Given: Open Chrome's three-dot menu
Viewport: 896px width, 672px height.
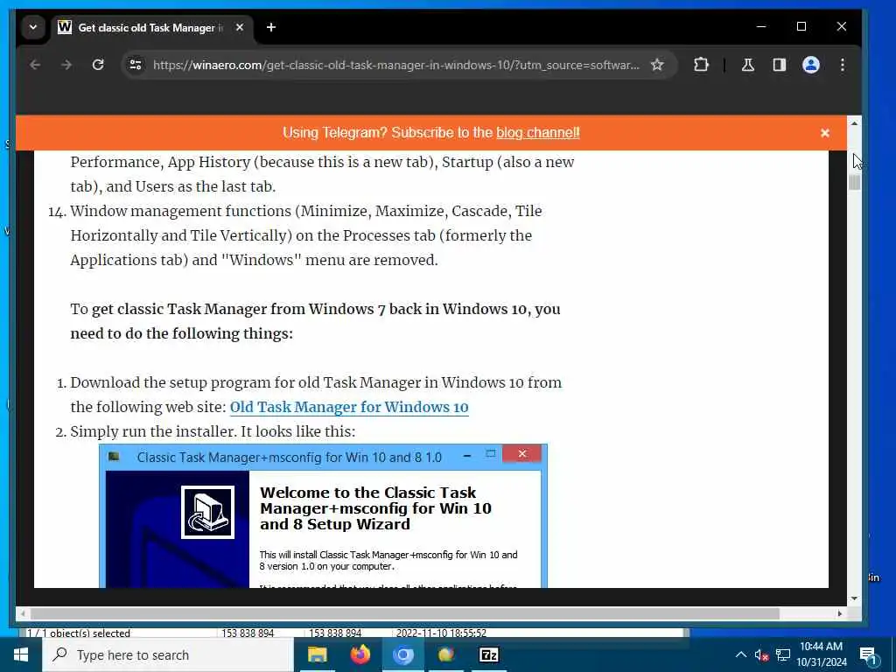Looking at the screenshot, I should (843, 65).
